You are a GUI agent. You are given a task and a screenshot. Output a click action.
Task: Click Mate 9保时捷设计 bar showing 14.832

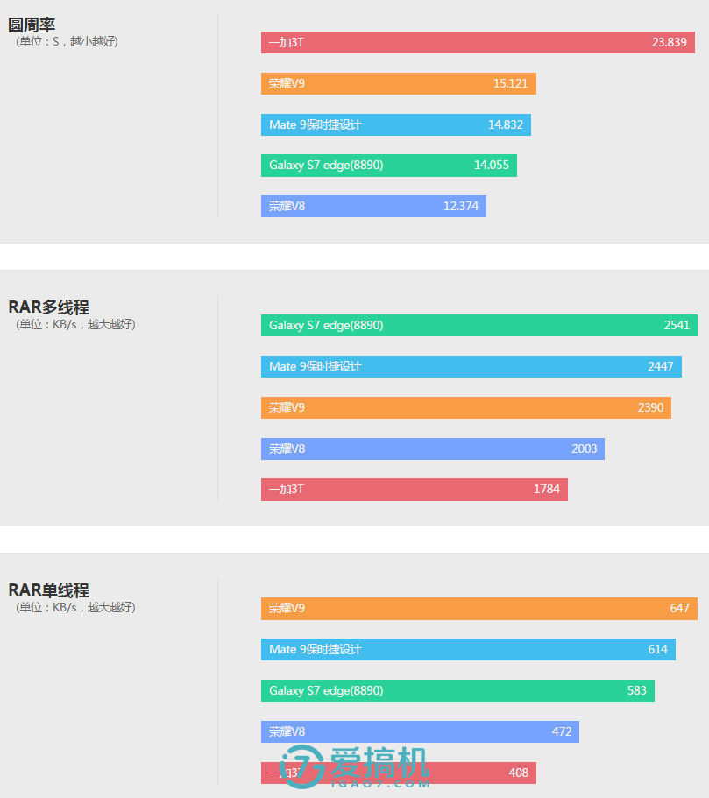(x=395, y=124)
